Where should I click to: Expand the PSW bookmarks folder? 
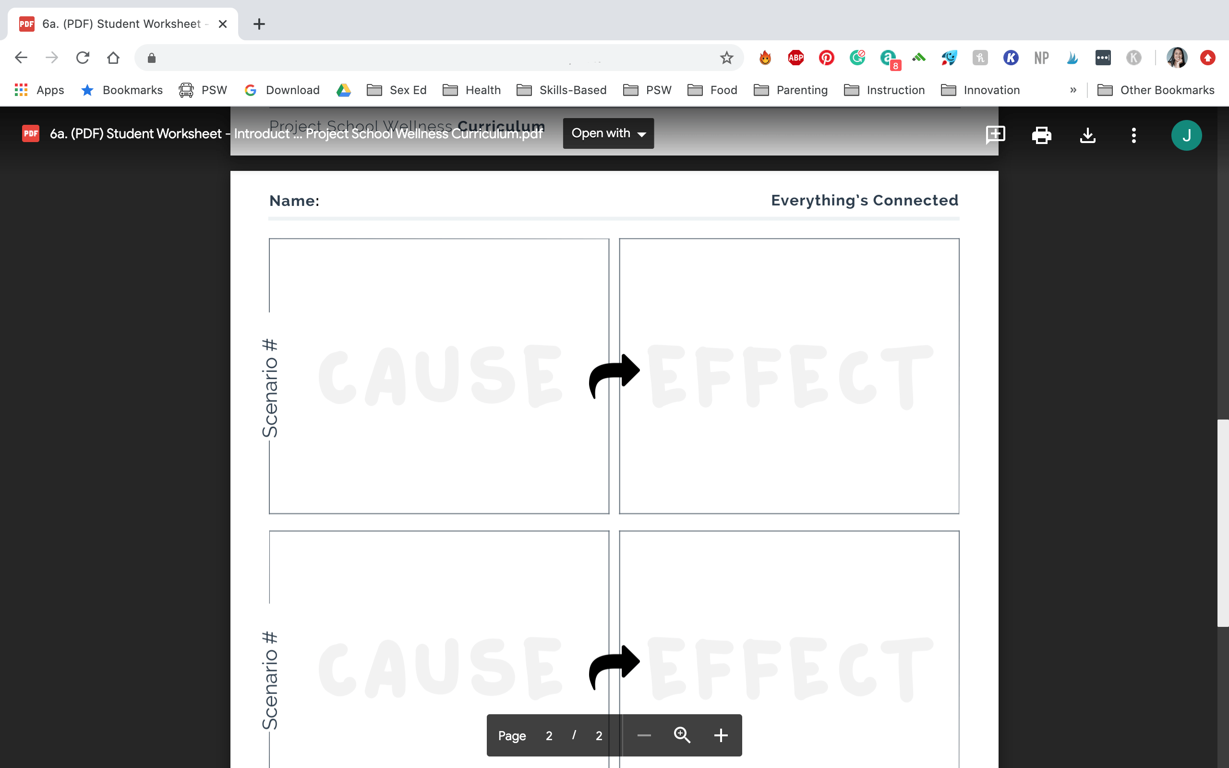point(647,90)
